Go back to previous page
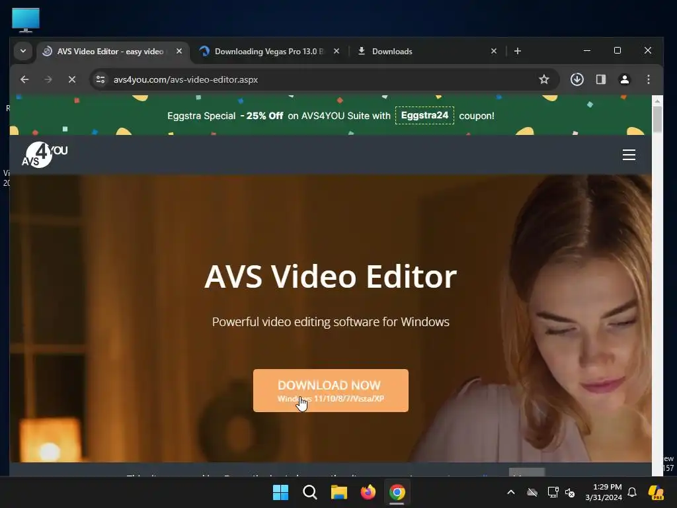677x508 pixels. tap(24, 79)
